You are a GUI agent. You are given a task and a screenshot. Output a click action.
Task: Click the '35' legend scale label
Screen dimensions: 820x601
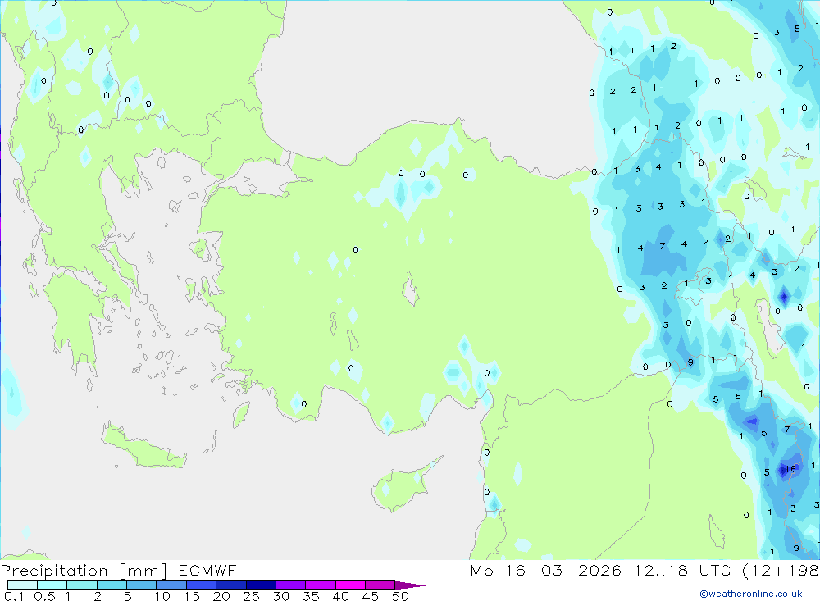(311, 596)
